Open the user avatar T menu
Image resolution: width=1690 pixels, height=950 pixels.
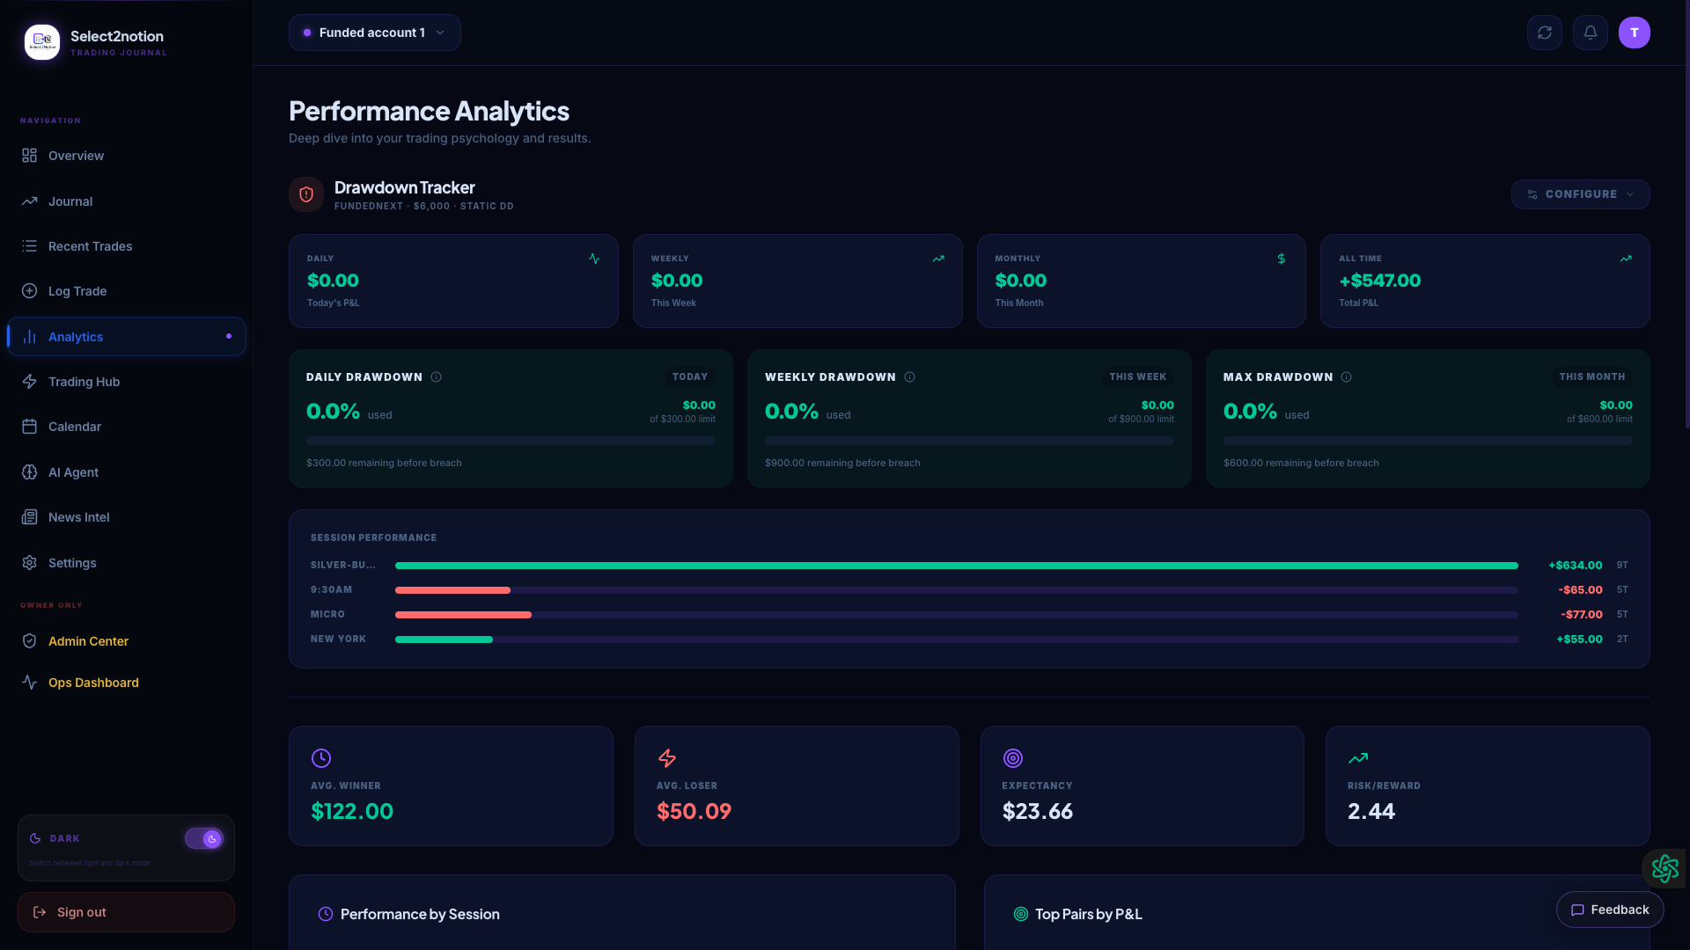point(1634,33)
